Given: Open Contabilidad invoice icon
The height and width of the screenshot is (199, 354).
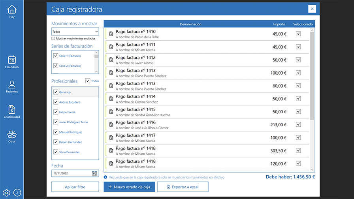Looking at the screenshot, I should (12, 110).
